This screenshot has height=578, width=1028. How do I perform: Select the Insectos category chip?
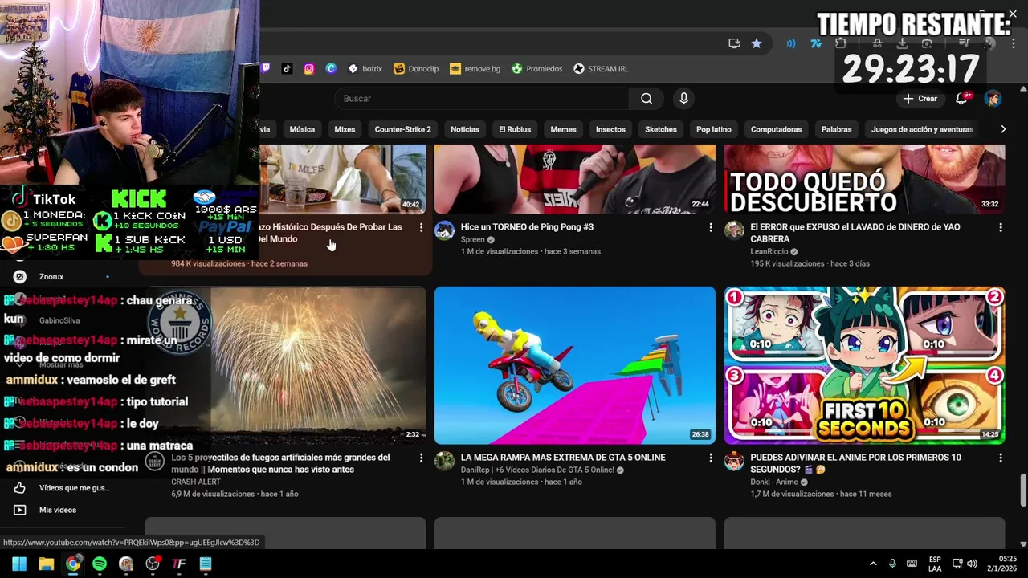(x=610, y=129)
